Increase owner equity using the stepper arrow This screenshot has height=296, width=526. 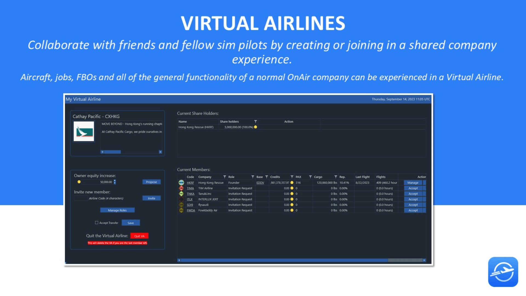tap(115, 181)
